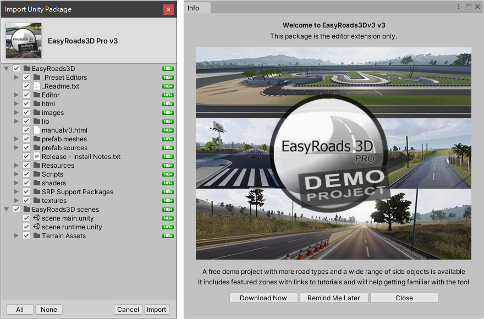Uncheck the Editor folder checkbox
484x319 pixels.
[x=26, y=95]
